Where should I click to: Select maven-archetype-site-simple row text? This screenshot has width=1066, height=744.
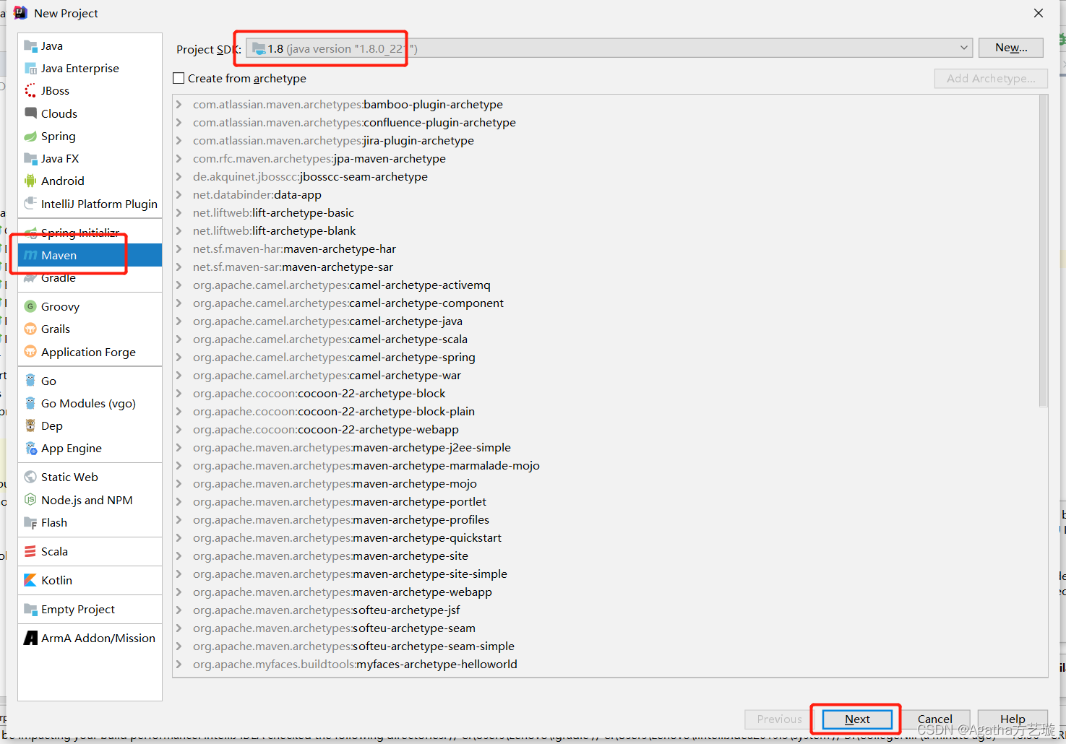tap(350, 574)
